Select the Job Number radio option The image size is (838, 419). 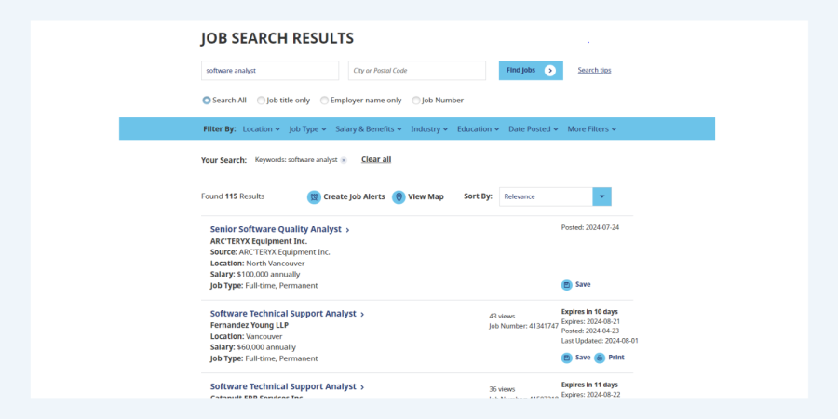click(x=416, y=101)
